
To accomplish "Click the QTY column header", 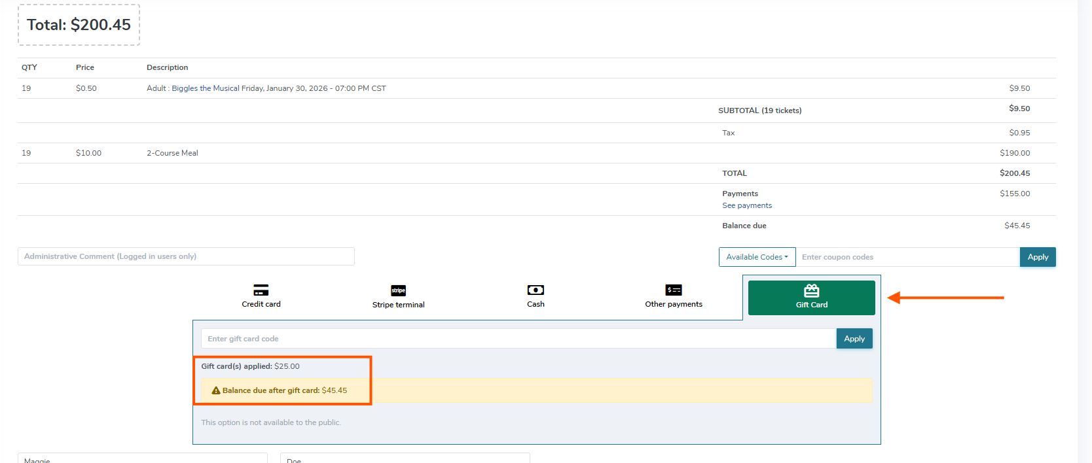I will click(29, 67).
